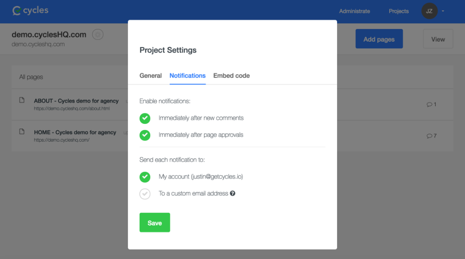465x259 pixels.
Task: Enable To a custom email address checkbox
Action: pyautogui.click(x=145, y=194)
